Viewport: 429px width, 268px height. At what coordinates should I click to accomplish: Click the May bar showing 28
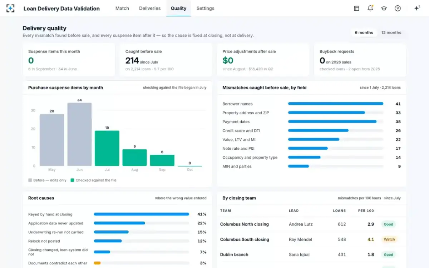52,140
